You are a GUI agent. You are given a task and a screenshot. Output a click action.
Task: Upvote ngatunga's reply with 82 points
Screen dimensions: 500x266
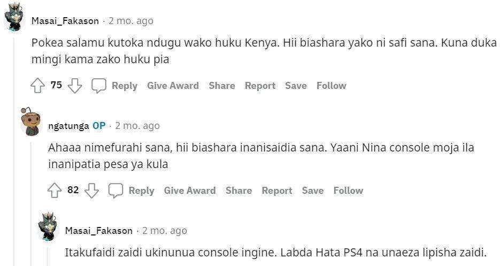pos(55,191)
